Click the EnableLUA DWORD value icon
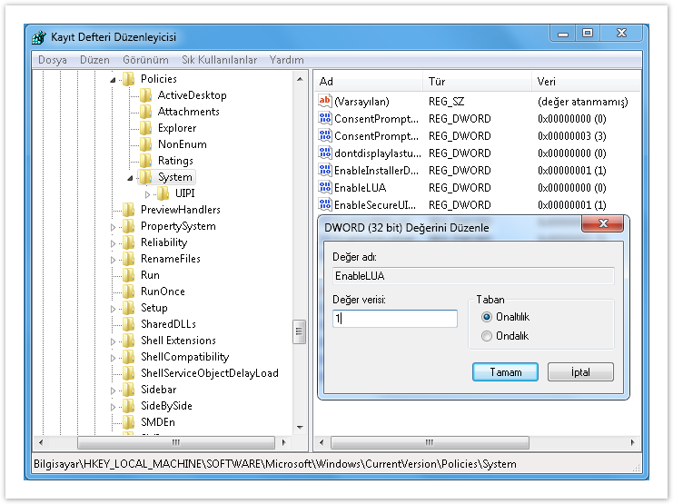 [325, 187]
